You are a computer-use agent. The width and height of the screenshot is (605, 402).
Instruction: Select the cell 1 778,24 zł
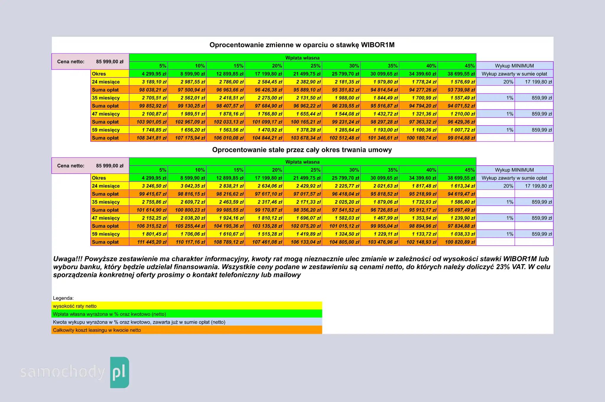(418, 82)
